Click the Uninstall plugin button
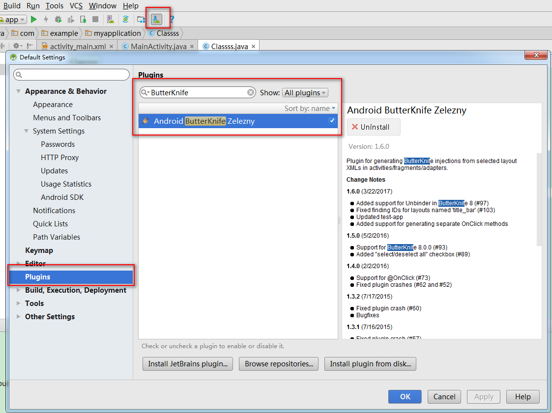 374,127
